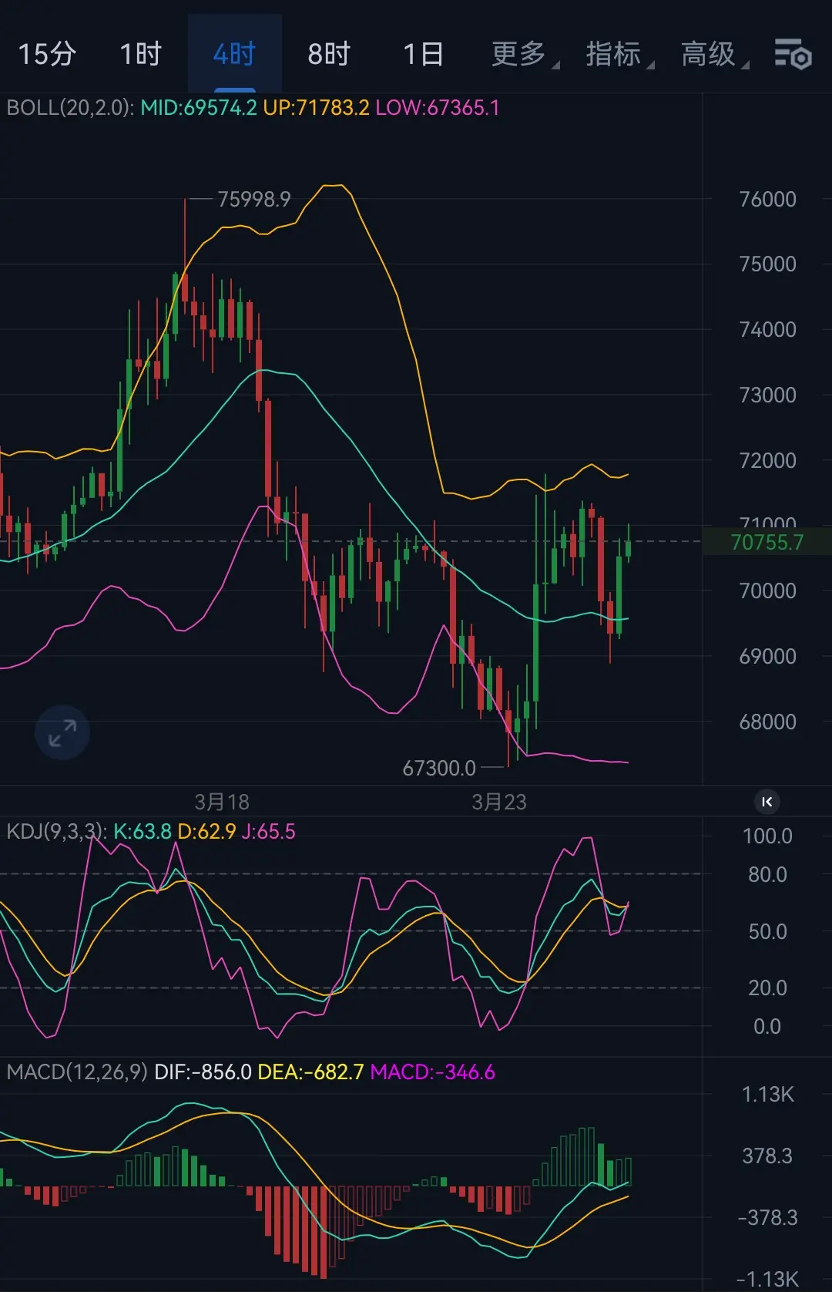The width and height of the screenshot is (832, 1292).
Task: Tap the 68000 price axis label
Action: (767, 722)
